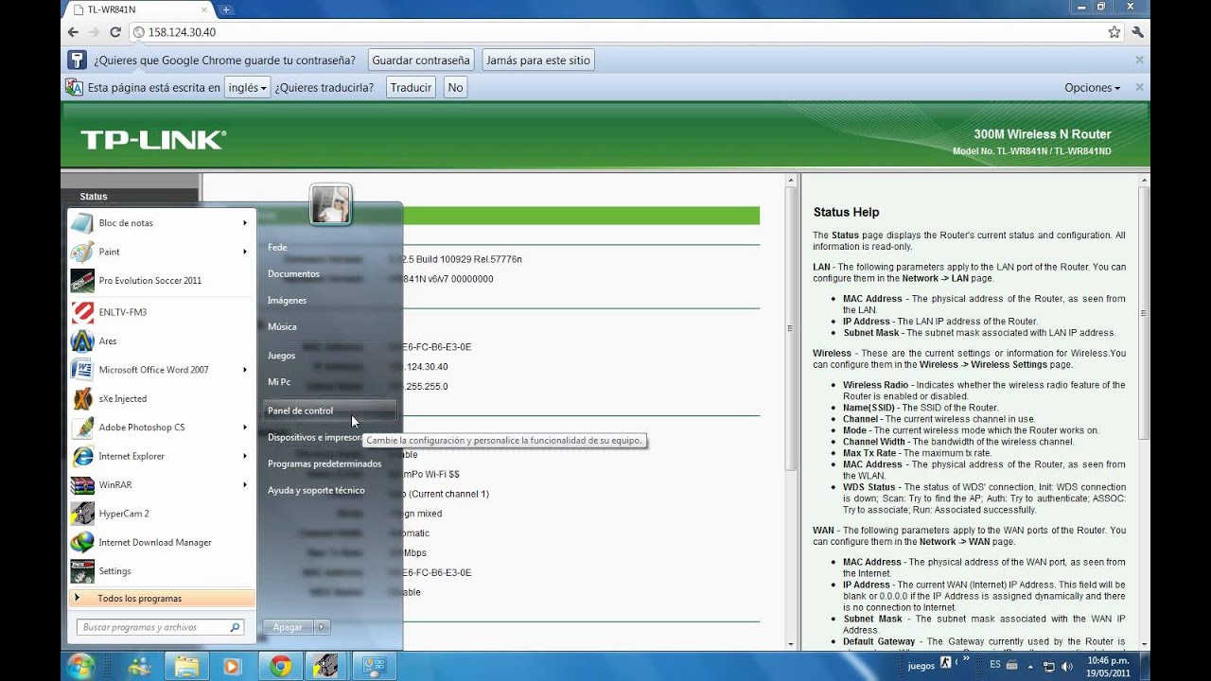
Task: Reload the page in Chrome
Action: (115, 32)
